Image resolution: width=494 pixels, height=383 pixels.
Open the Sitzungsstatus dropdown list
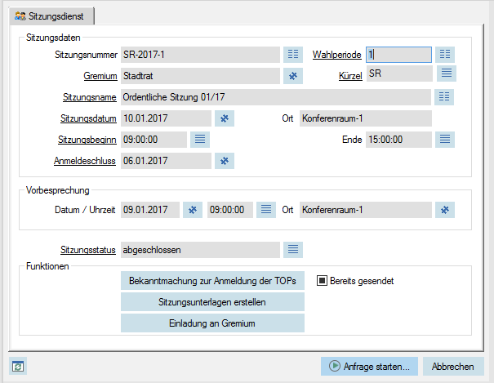[292, 250]
